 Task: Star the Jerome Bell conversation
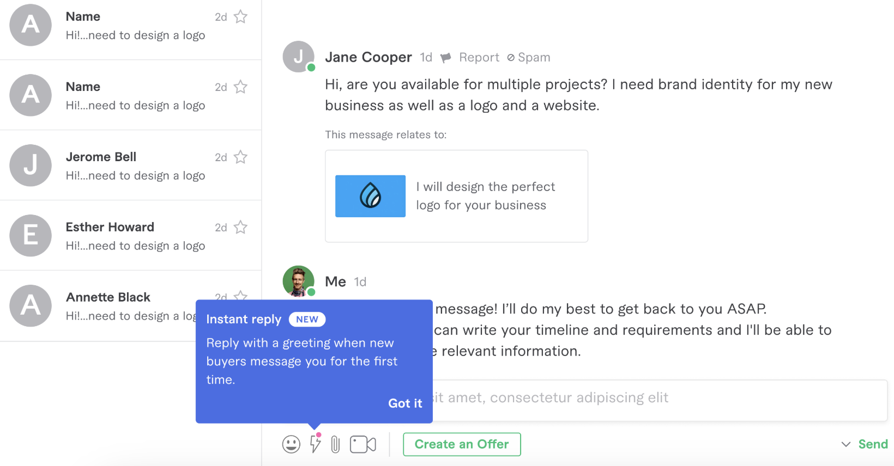(x=240, y=157)
